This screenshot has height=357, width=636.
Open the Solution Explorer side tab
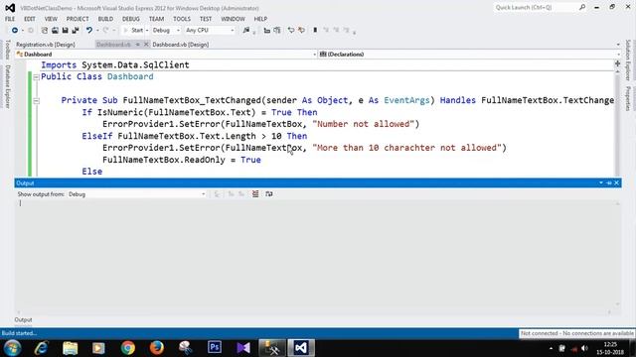pos(628,59)
